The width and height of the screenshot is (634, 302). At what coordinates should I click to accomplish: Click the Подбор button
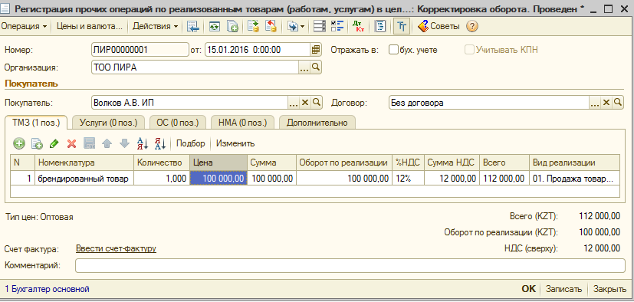(191, 143)
